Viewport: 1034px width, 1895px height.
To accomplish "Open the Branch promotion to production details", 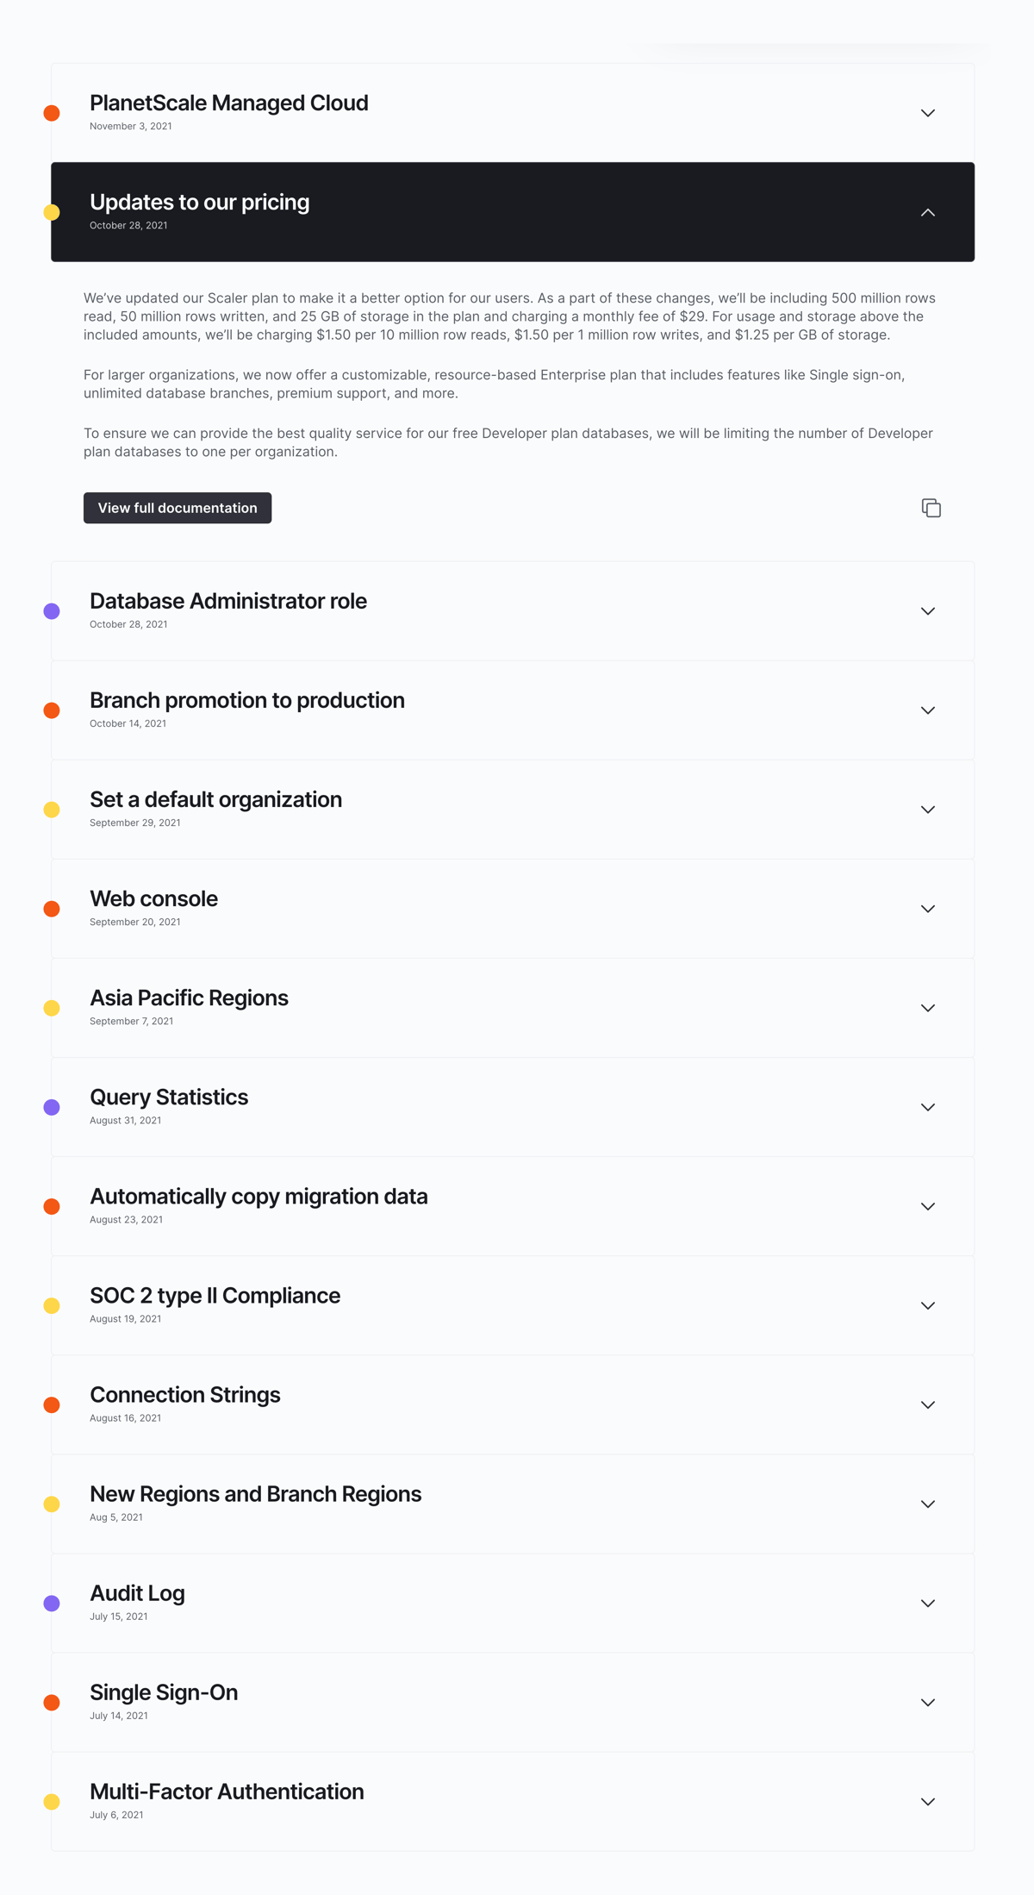I will point(927,710).
